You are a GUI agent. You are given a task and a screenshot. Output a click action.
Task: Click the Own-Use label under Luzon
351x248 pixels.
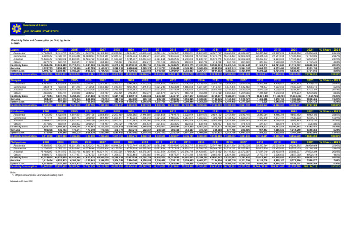click(15, 68)
